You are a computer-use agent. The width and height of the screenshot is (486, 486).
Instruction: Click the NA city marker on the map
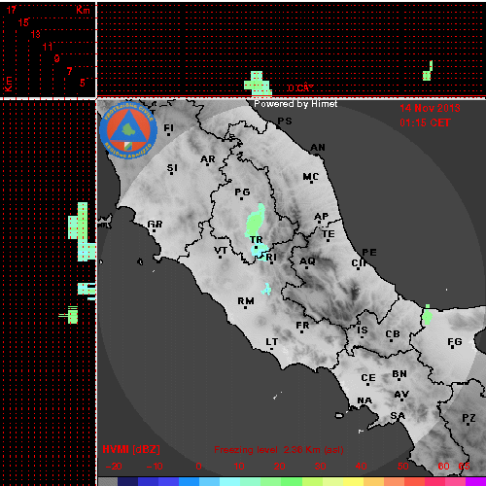coord(364,401)
